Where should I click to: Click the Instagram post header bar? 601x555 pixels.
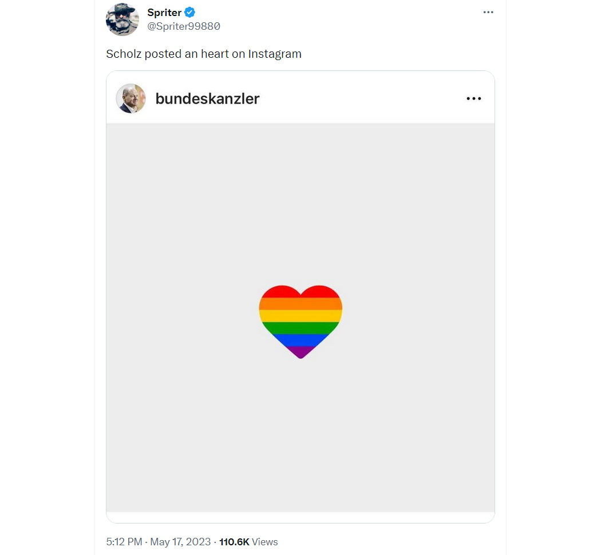coord(300,97)
